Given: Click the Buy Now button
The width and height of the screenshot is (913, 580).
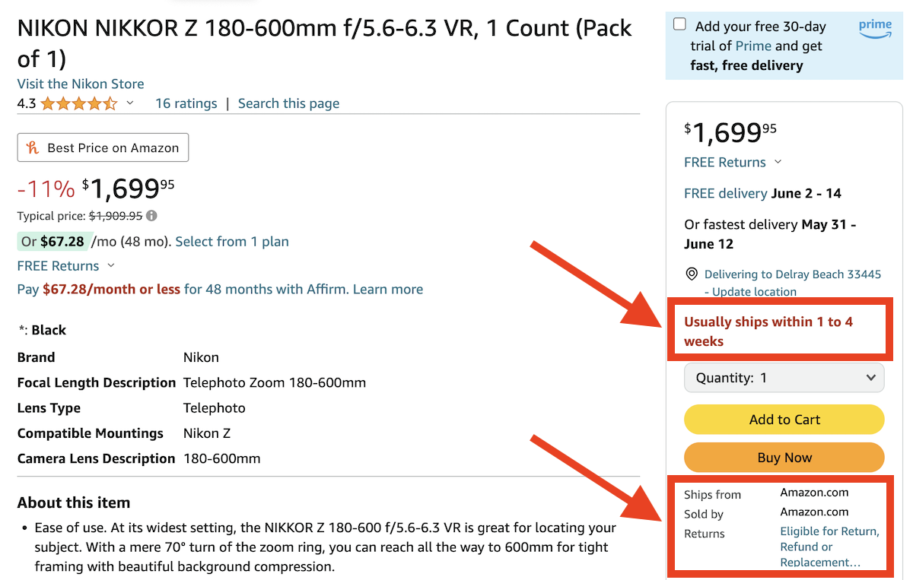Looking at the screenshot, I should coord(784,458).
